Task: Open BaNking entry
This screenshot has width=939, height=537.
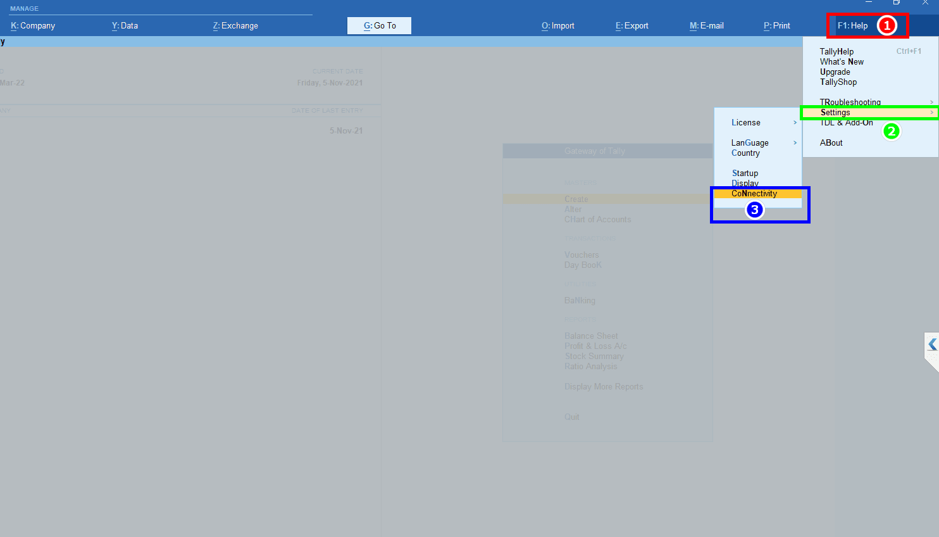Action: pyautogui.click(x=580, y=300)
